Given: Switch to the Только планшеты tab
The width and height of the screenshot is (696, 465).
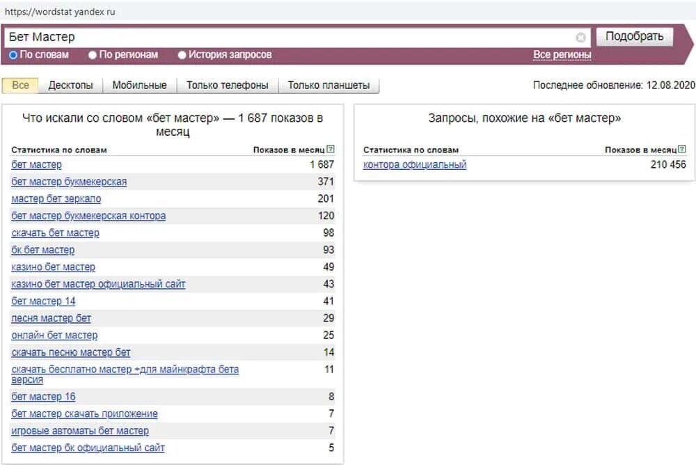Looking at the screenshot, I should (x=329, y=85).
